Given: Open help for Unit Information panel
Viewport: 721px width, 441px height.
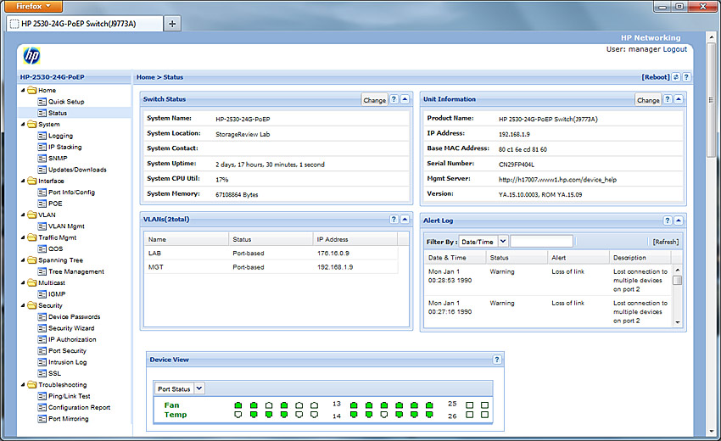Looking at the screenshot, I should click(668, 99).
